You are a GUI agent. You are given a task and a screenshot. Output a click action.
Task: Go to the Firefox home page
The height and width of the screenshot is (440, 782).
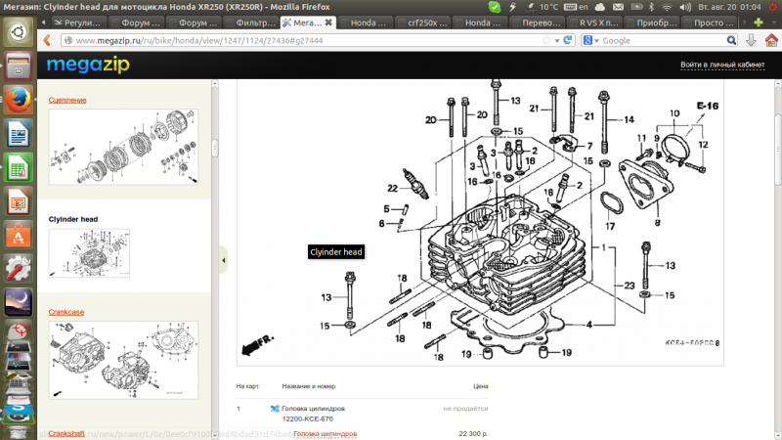point(771,40)
